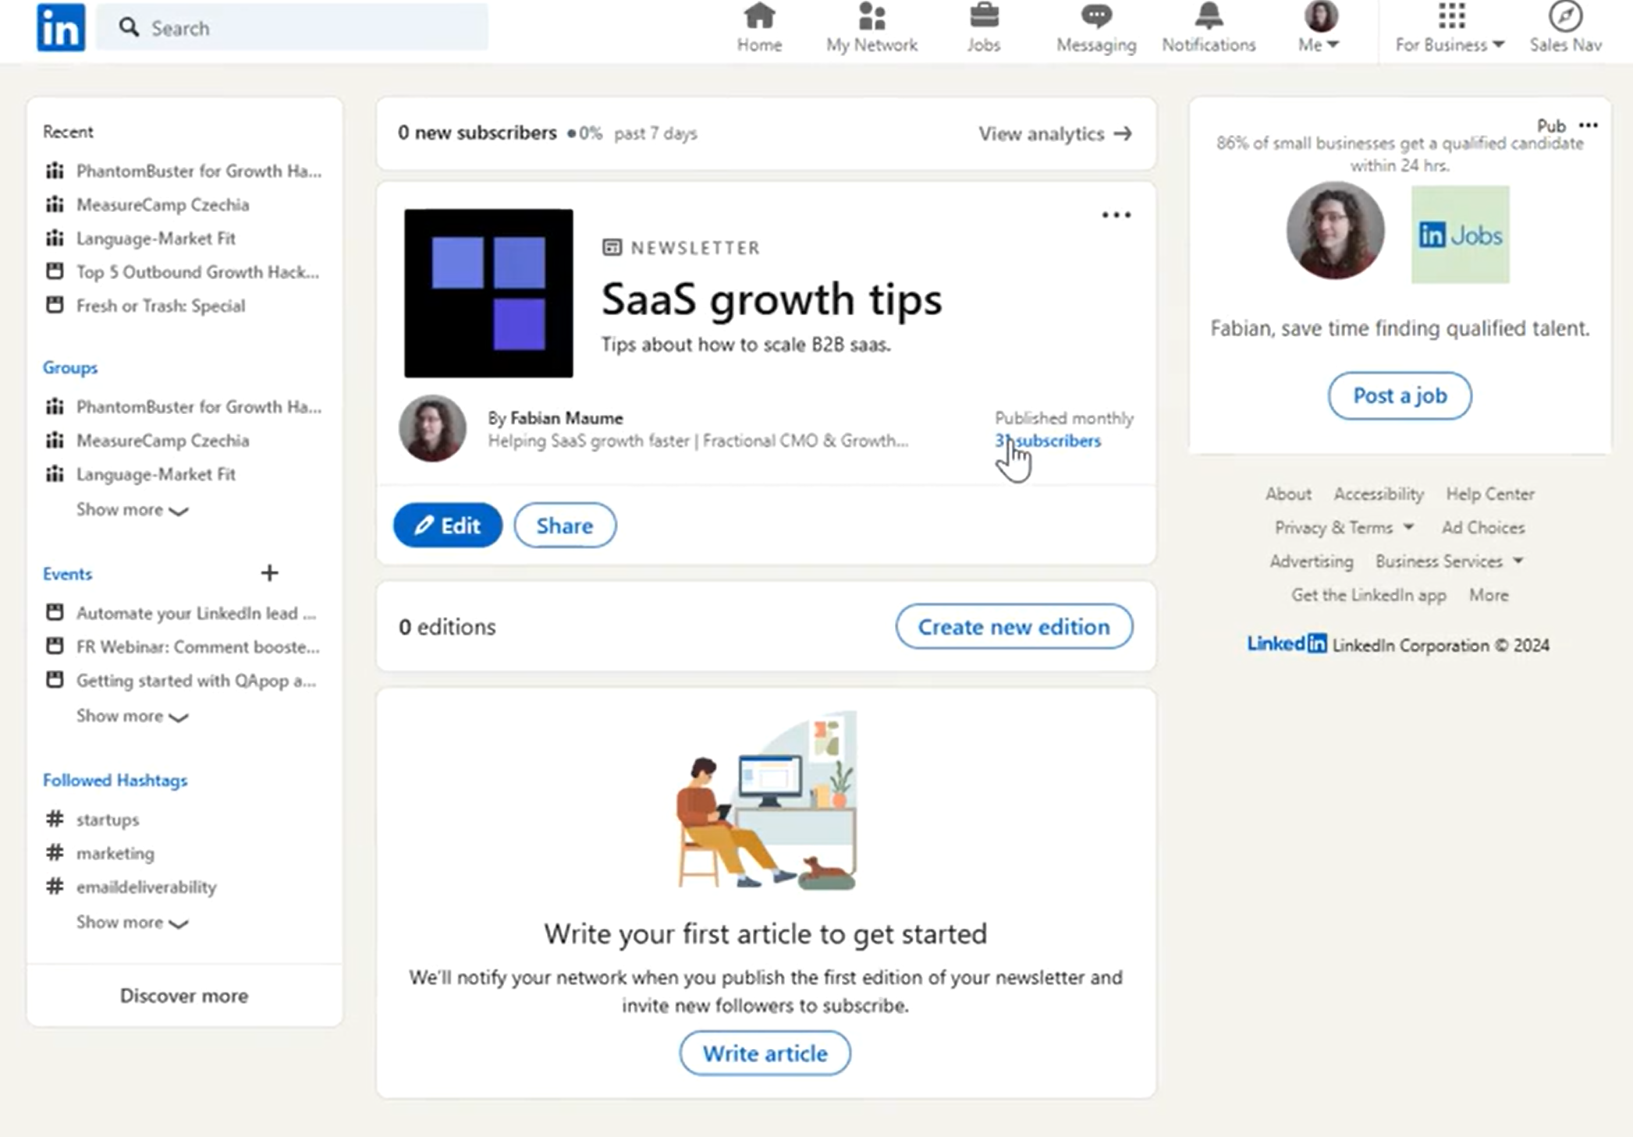Screen dimensions: 1633x1137
Task: Open MeasureCamp Czechia under Groups
Action: (162, 441)
